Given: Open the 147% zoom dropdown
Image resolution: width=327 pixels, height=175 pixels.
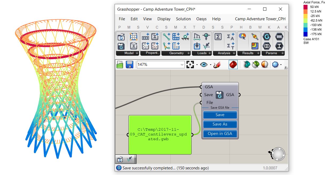Looking at the screenshot, I should click(x=182, y=64).
